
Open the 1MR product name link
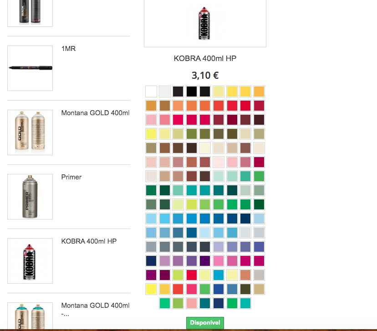coord(68,49)
